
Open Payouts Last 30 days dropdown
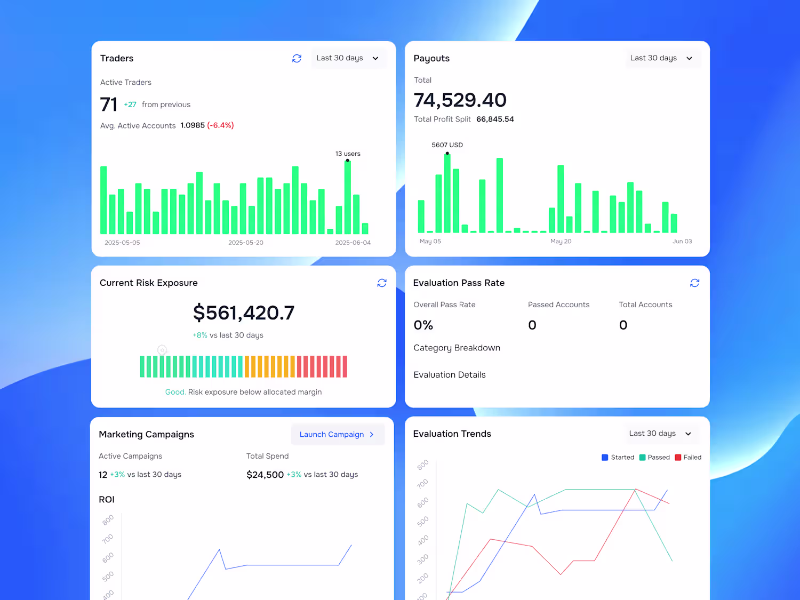(661, 58)
